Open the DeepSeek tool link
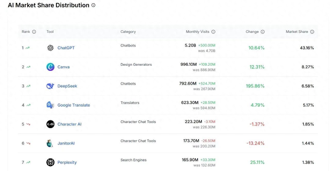The image size is (330, 171). click(x=67, y=86)
